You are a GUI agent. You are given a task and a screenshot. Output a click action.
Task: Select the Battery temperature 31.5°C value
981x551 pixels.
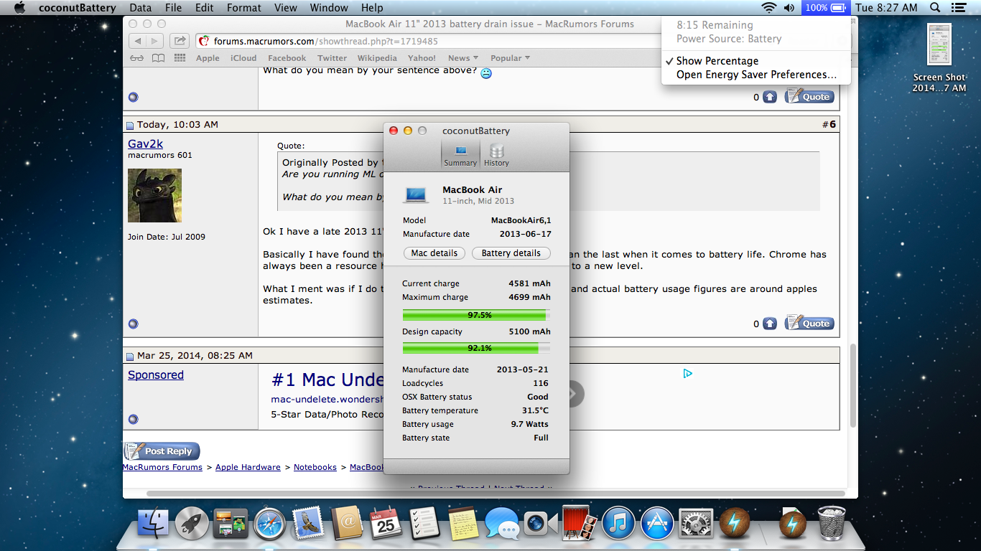pyautogui.click(x=535, y=410)
